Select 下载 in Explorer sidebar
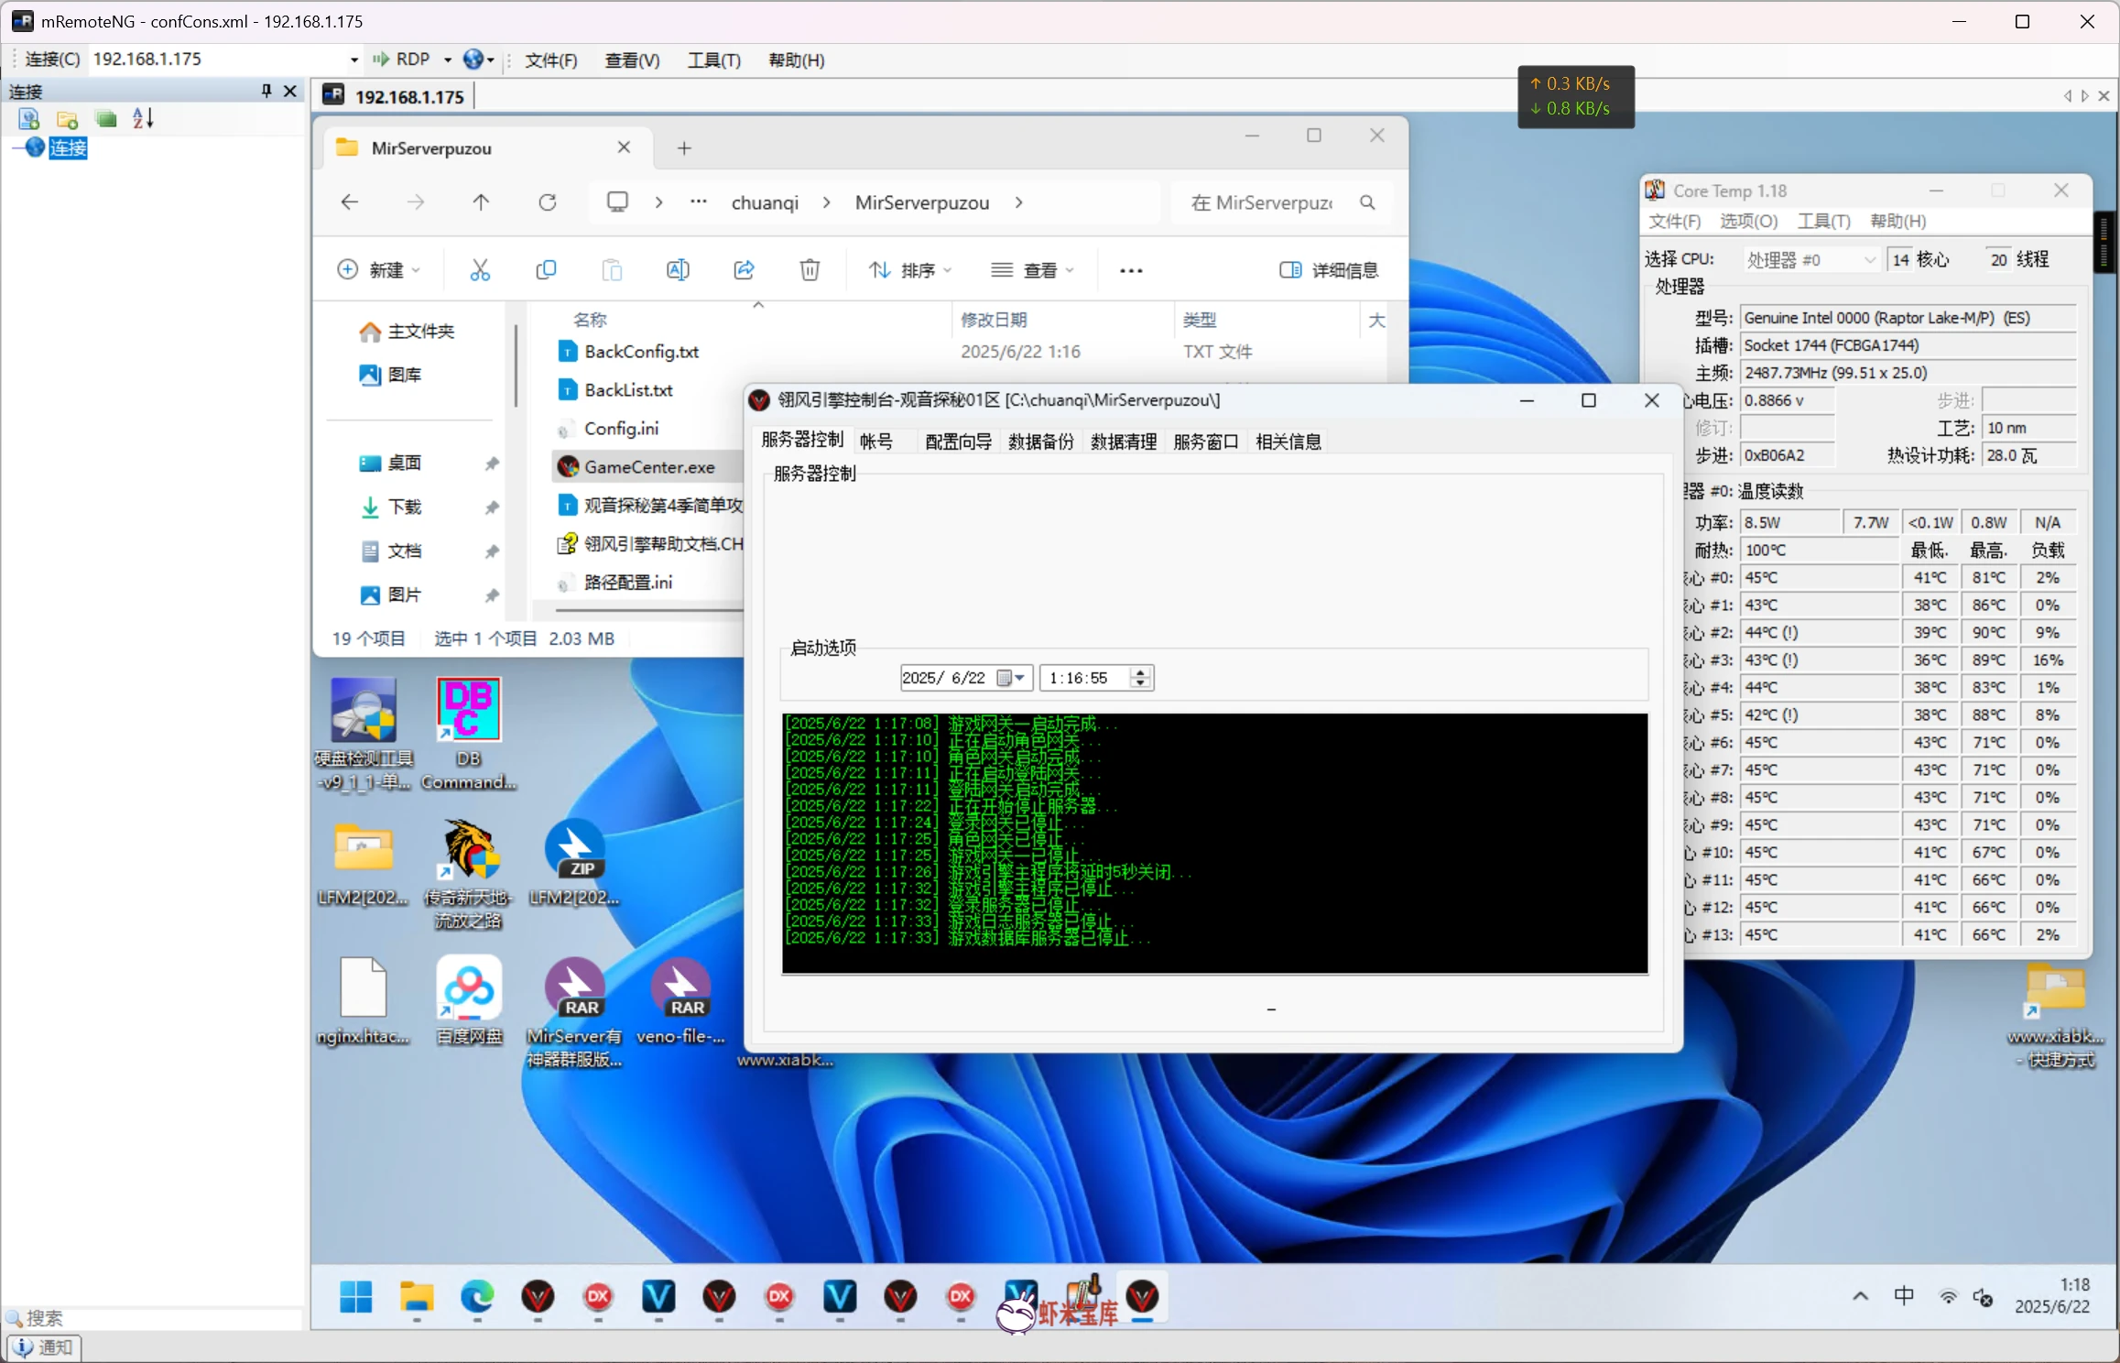 pyautogui.click(x=391, y=507)
